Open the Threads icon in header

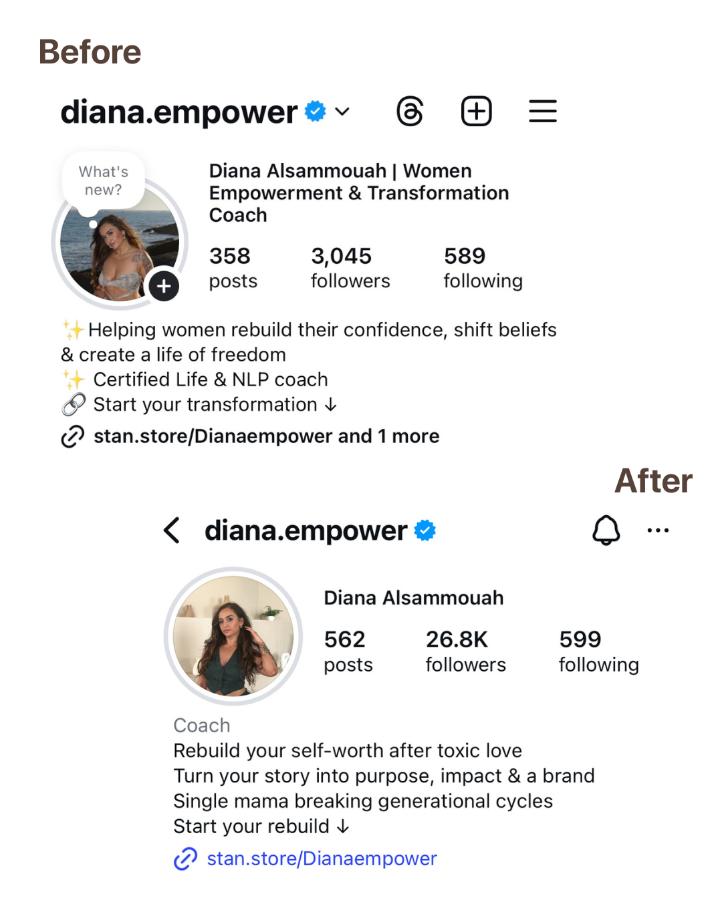410,111
